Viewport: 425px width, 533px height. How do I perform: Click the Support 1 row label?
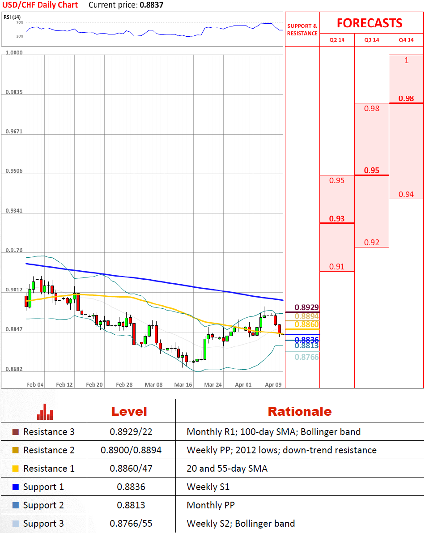43,487
